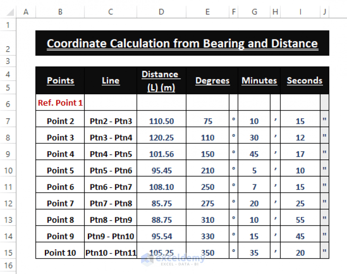Select degrees value 275
Image resolution: width=347 pixels, height=274 pixels.
tap(207, 201)
